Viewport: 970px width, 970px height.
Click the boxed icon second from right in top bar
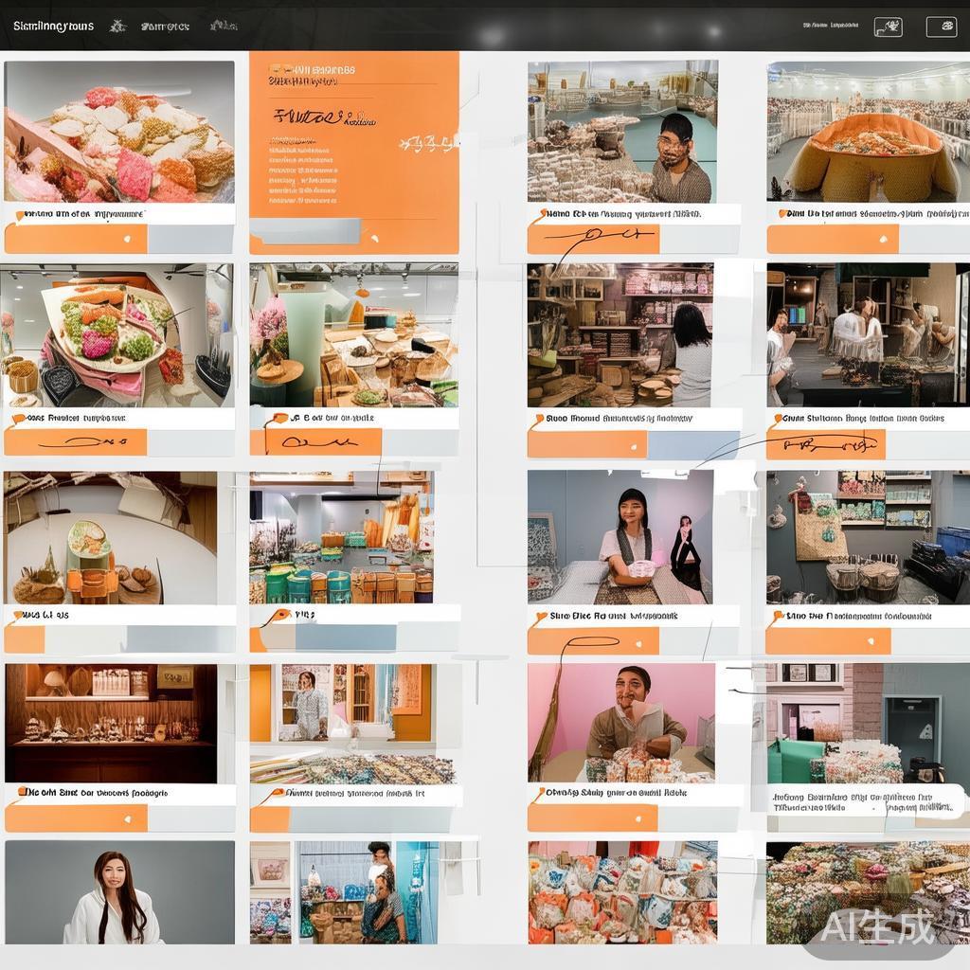coord(888,27)
